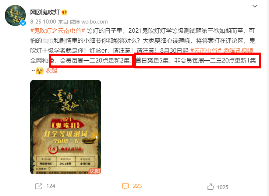Click the gold crown membership icon
This screenshot has width=269, height=196.
64,13
